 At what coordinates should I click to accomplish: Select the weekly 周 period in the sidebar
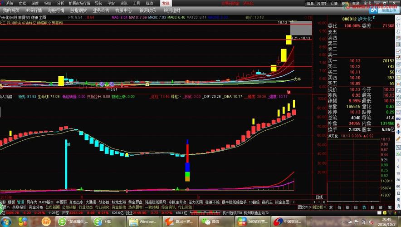(x=398, y=199)
